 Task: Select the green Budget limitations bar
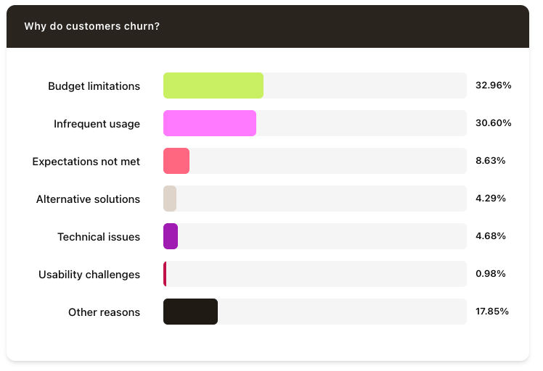(213, 86)
